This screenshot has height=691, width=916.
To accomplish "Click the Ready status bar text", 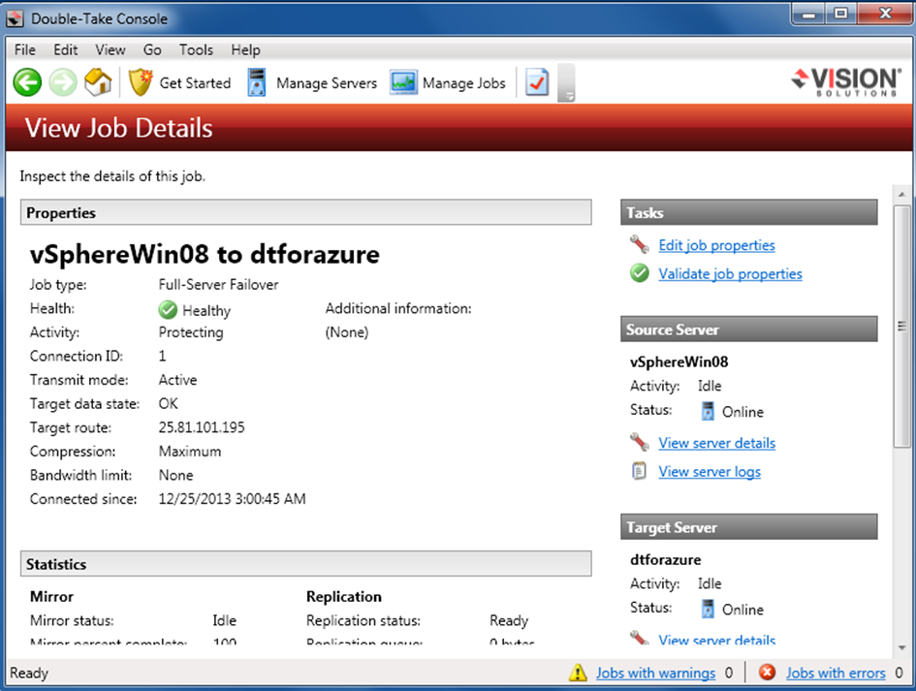I will click(29, 673).
